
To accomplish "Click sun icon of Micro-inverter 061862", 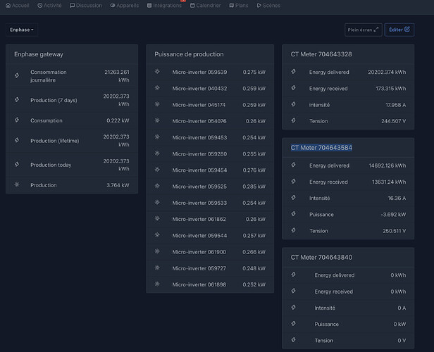I will coord(157,219).
